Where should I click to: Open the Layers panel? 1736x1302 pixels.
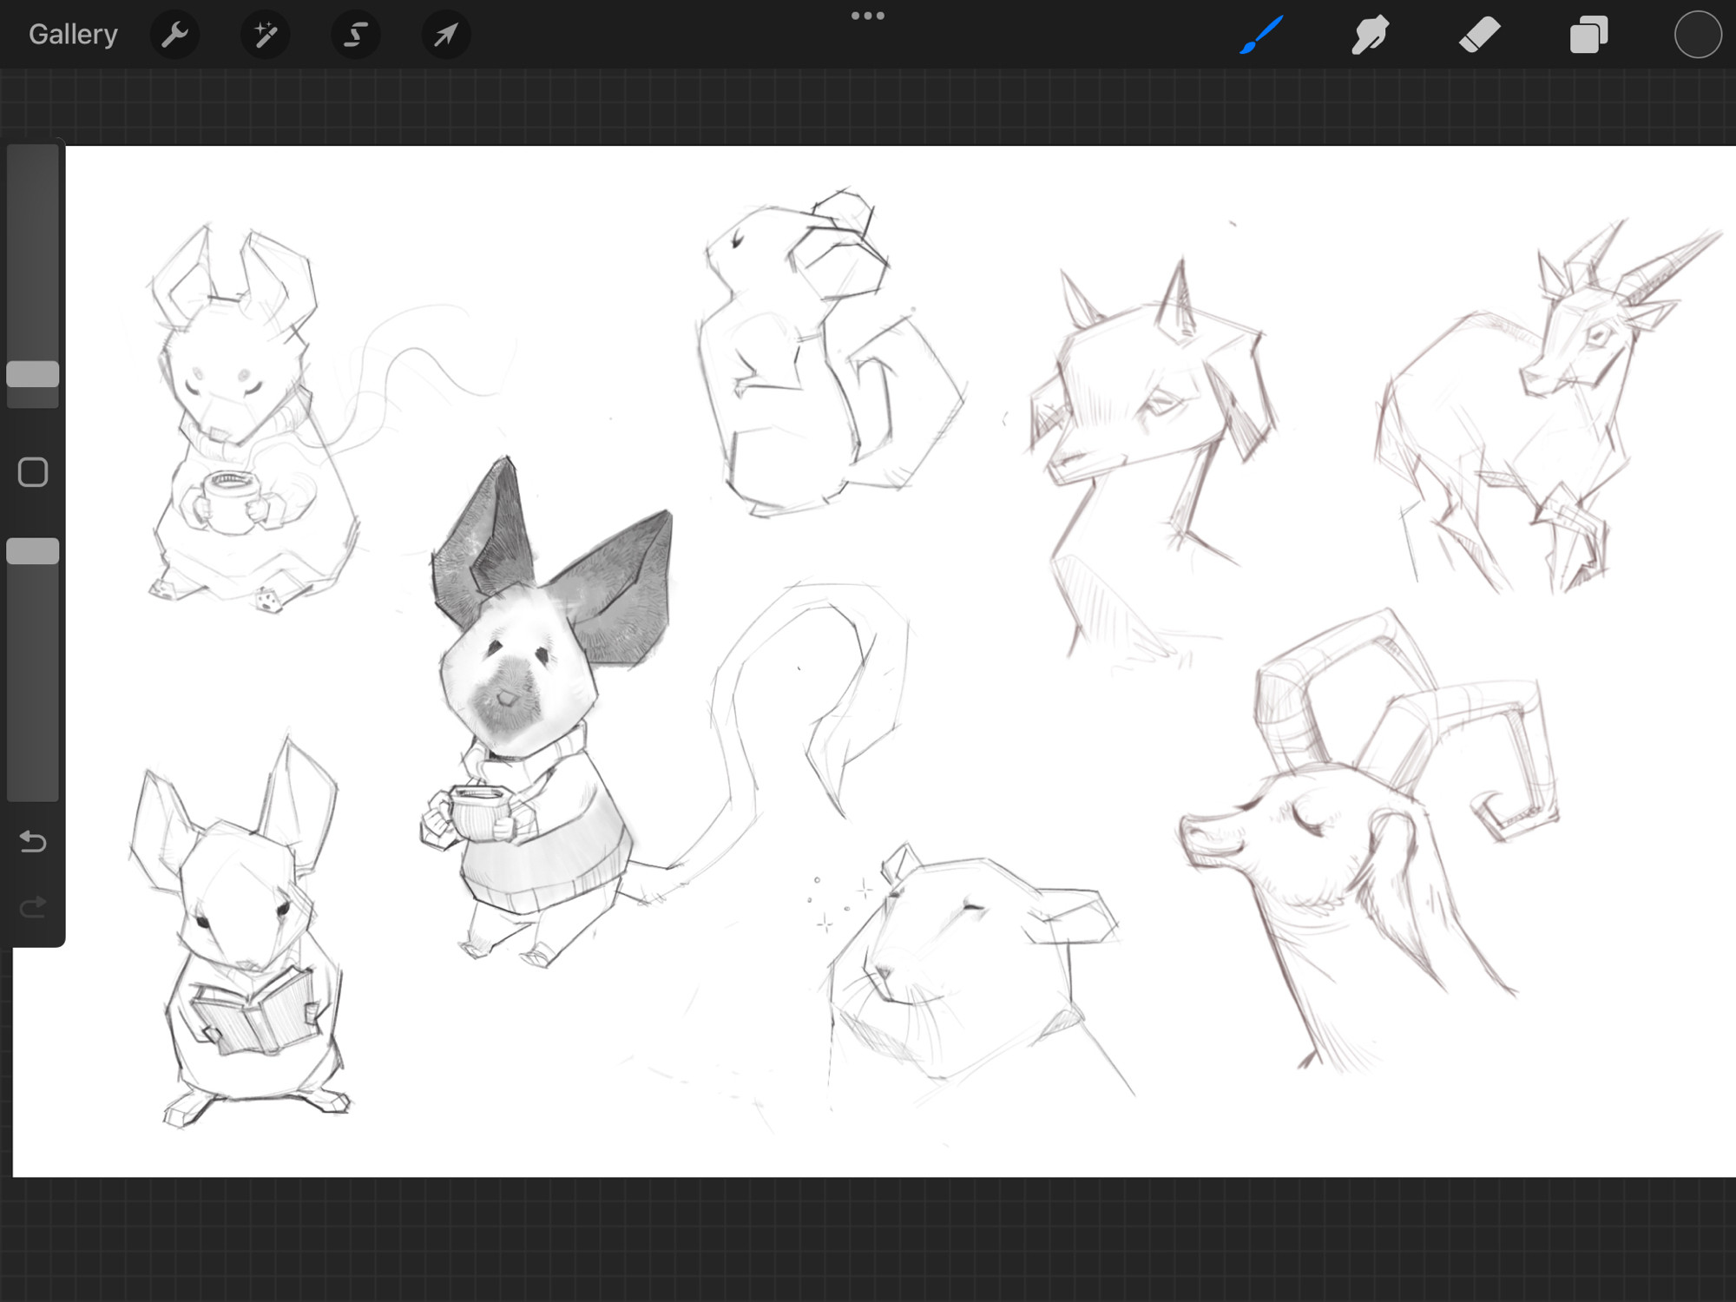click(x=1588, y=35)
